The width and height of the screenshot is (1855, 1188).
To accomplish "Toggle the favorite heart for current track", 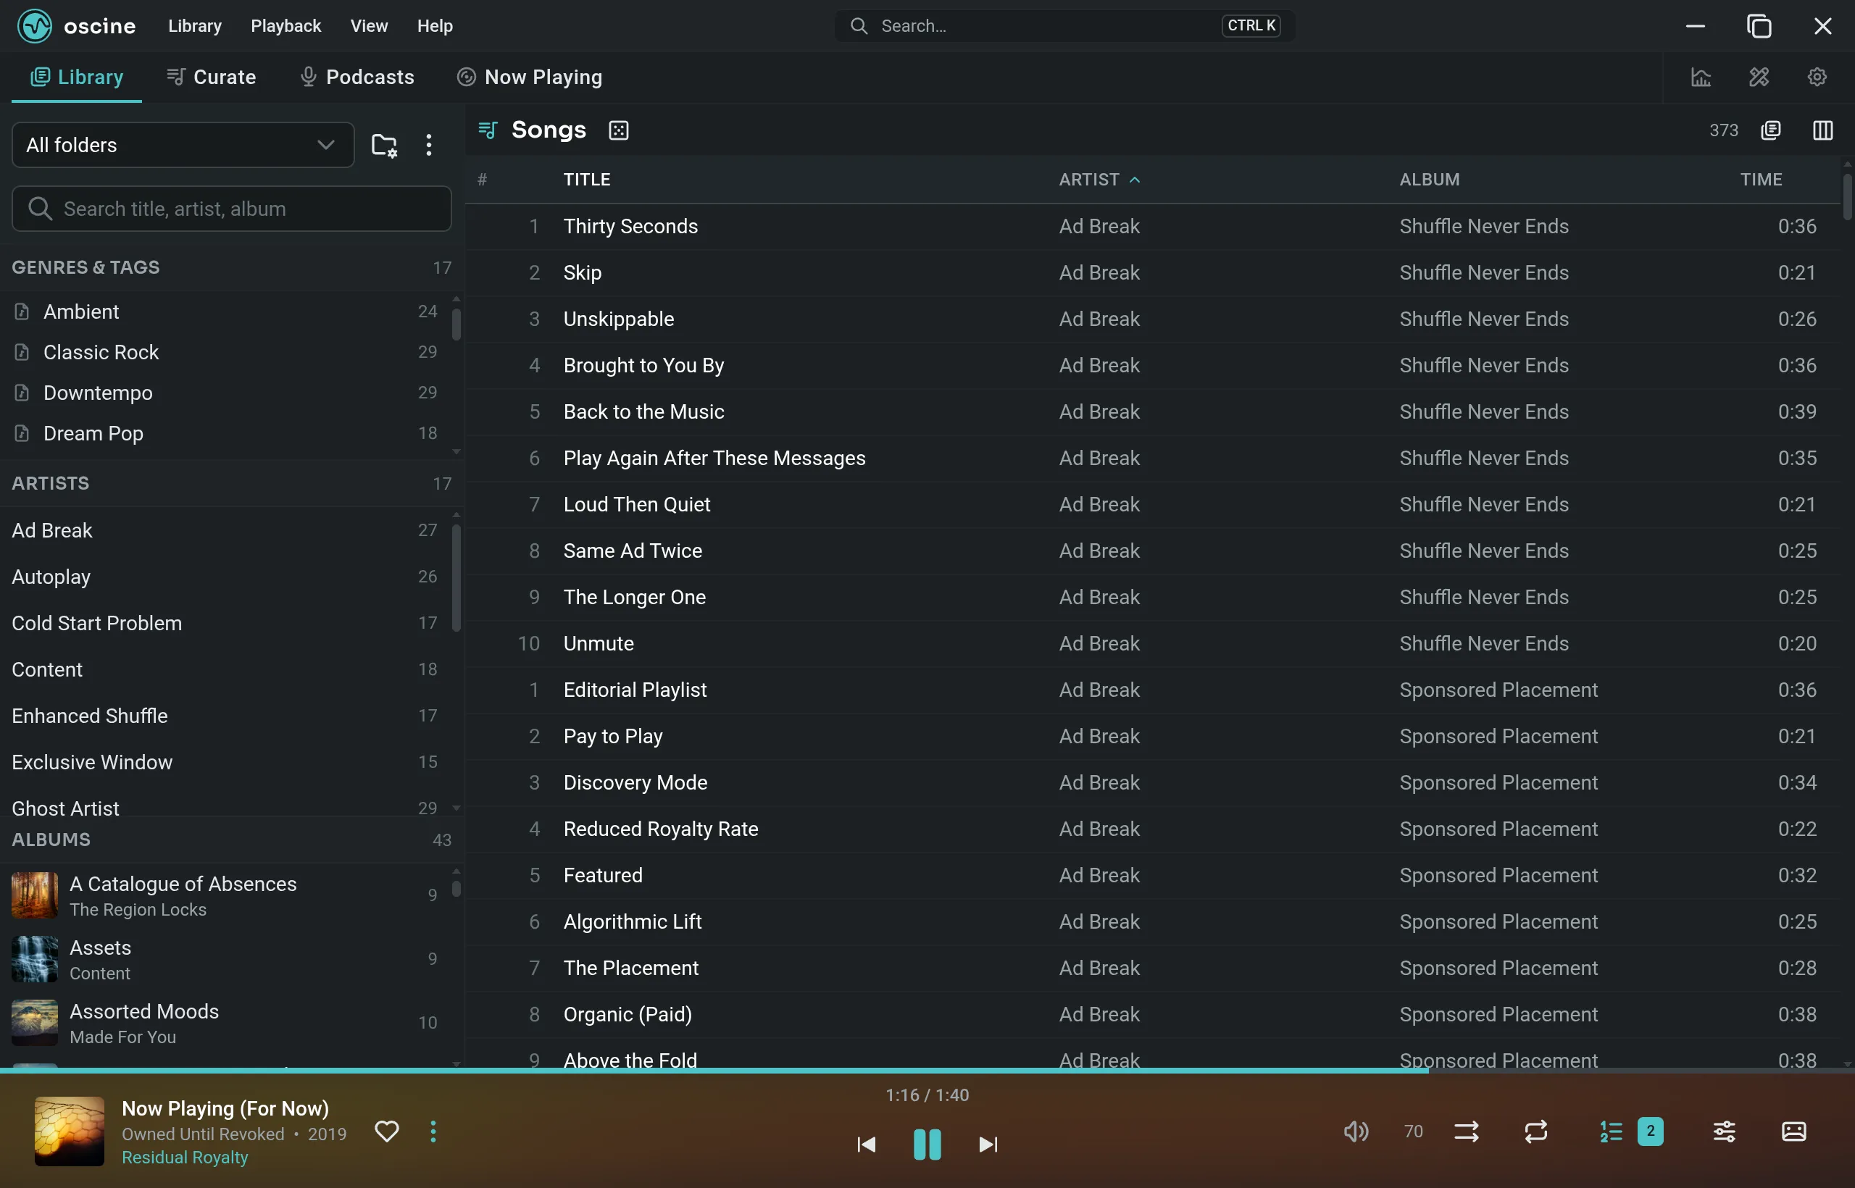I will coord(387,1131).
